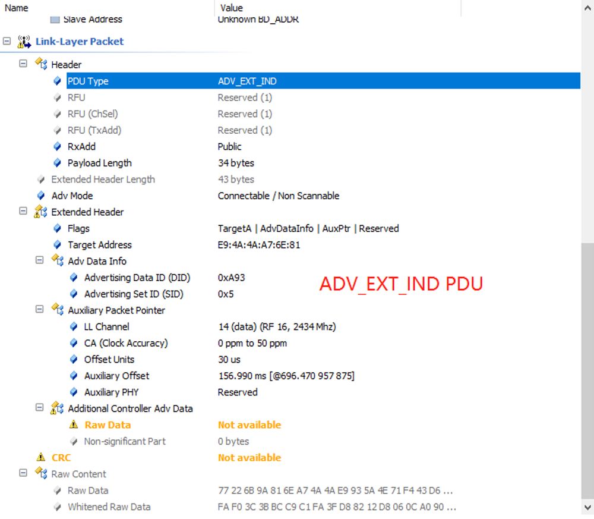Viewport: 594px width, 519px height.
Task: Click the Link-Layer Packet antenna icon
Action: [24, 42]
